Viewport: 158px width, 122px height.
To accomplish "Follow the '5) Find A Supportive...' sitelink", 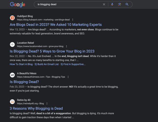I will (x=73, y=64).
